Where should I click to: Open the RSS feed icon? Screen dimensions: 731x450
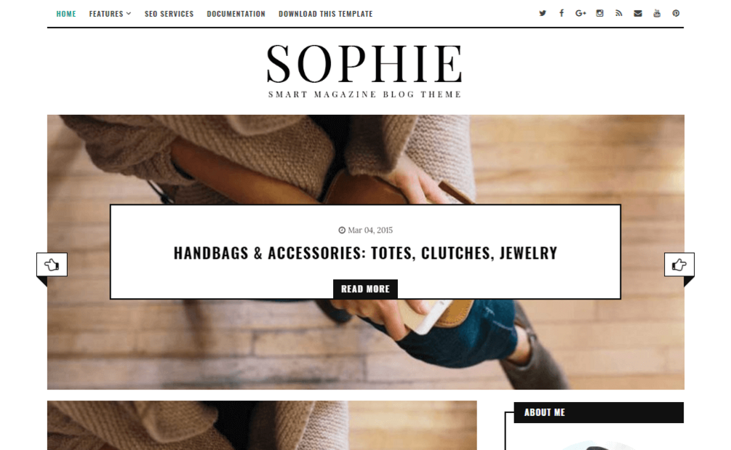619,14
